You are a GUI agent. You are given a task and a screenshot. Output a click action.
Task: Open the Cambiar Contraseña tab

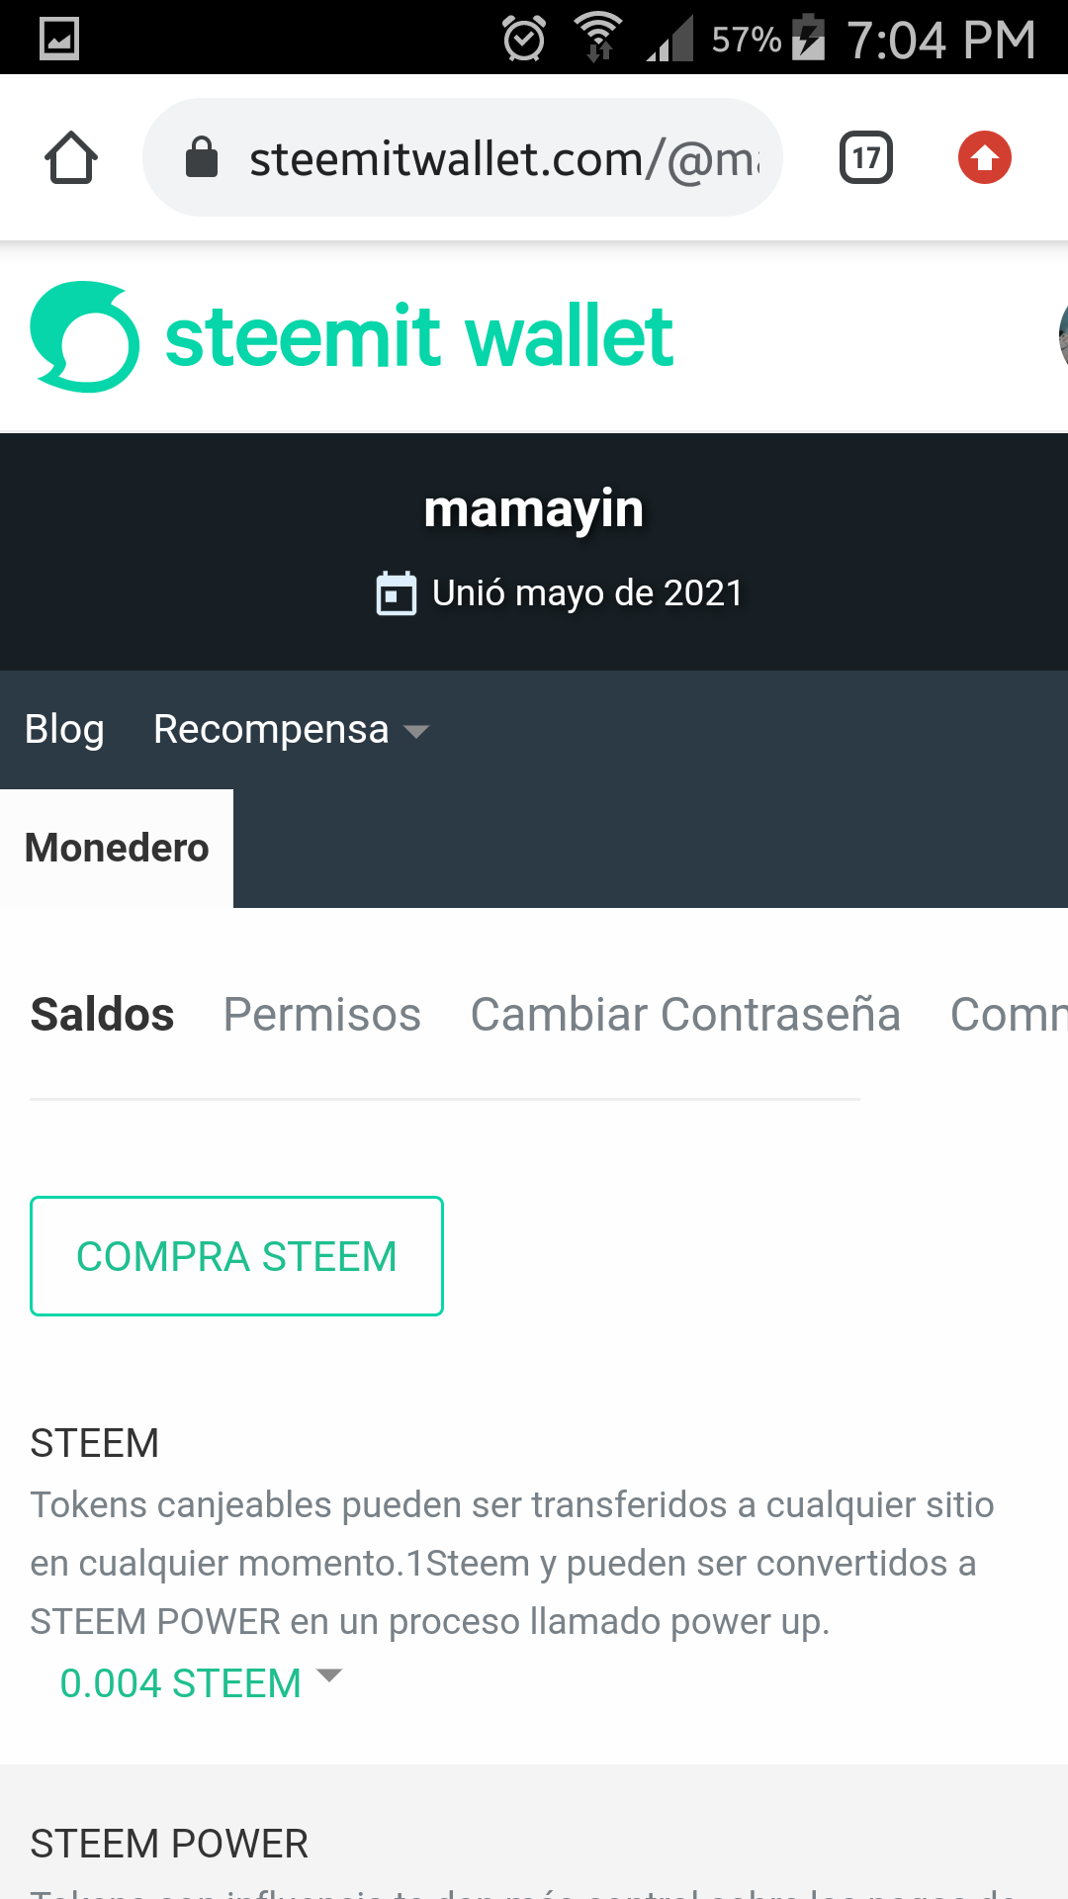point(685,1014)
